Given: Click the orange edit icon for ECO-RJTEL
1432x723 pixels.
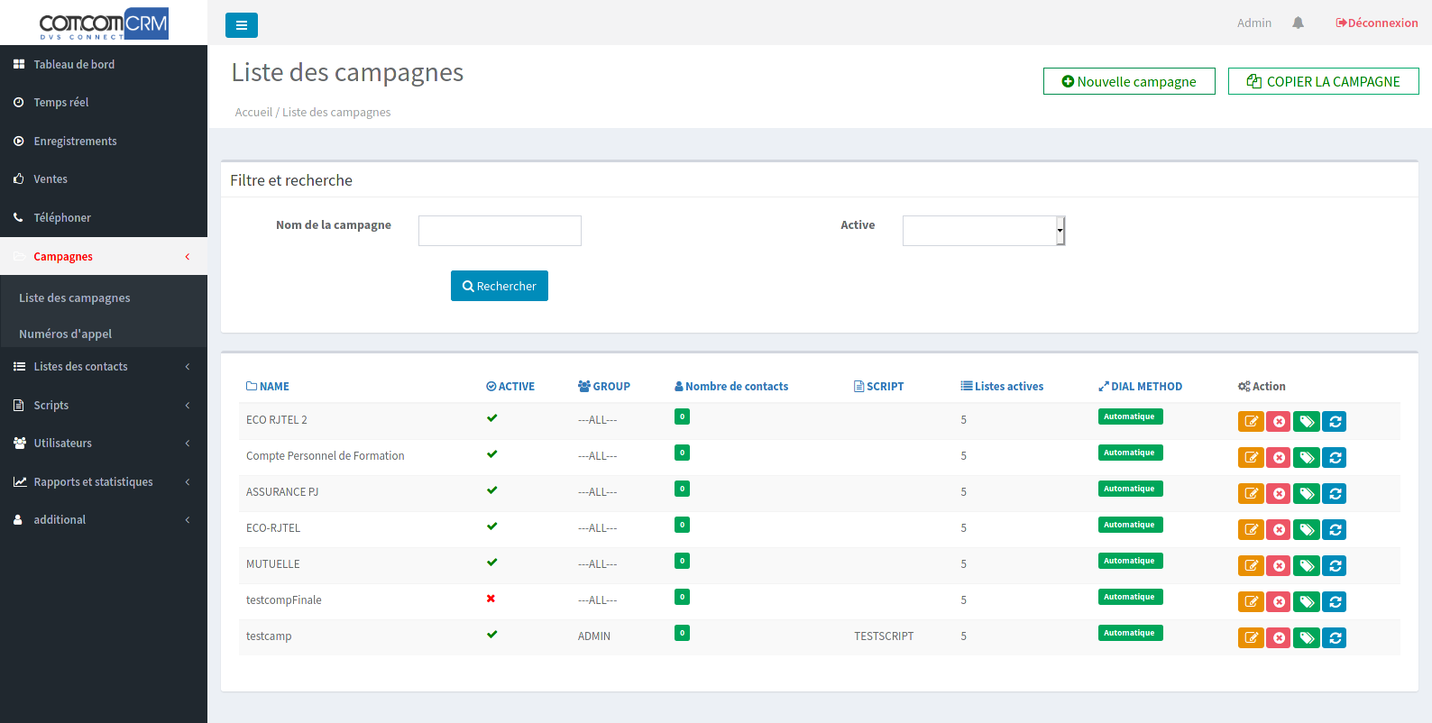Looking at the screenshot, I should click(1251, 529).
